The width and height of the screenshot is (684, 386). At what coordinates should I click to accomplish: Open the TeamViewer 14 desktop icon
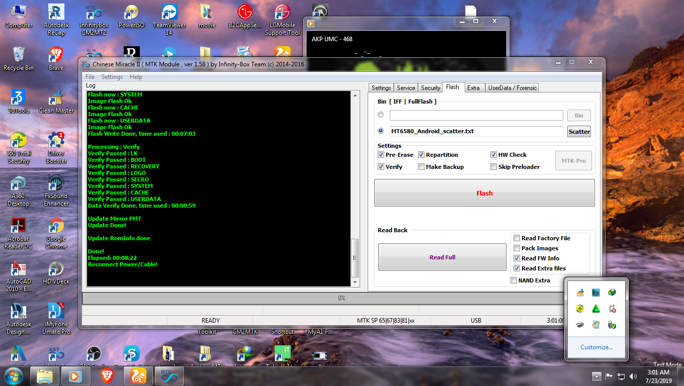169,20
